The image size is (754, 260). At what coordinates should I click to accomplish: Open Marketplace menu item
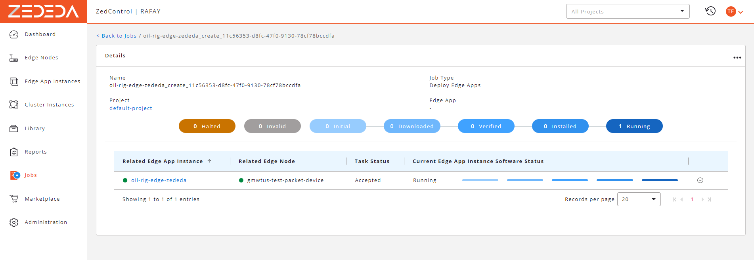[42, 199]
